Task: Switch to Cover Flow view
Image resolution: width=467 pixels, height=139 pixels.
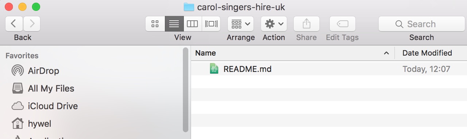Action: [x=211, y=24]
